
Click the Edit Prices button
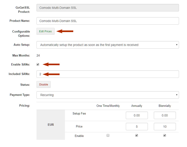pos(45,31)
